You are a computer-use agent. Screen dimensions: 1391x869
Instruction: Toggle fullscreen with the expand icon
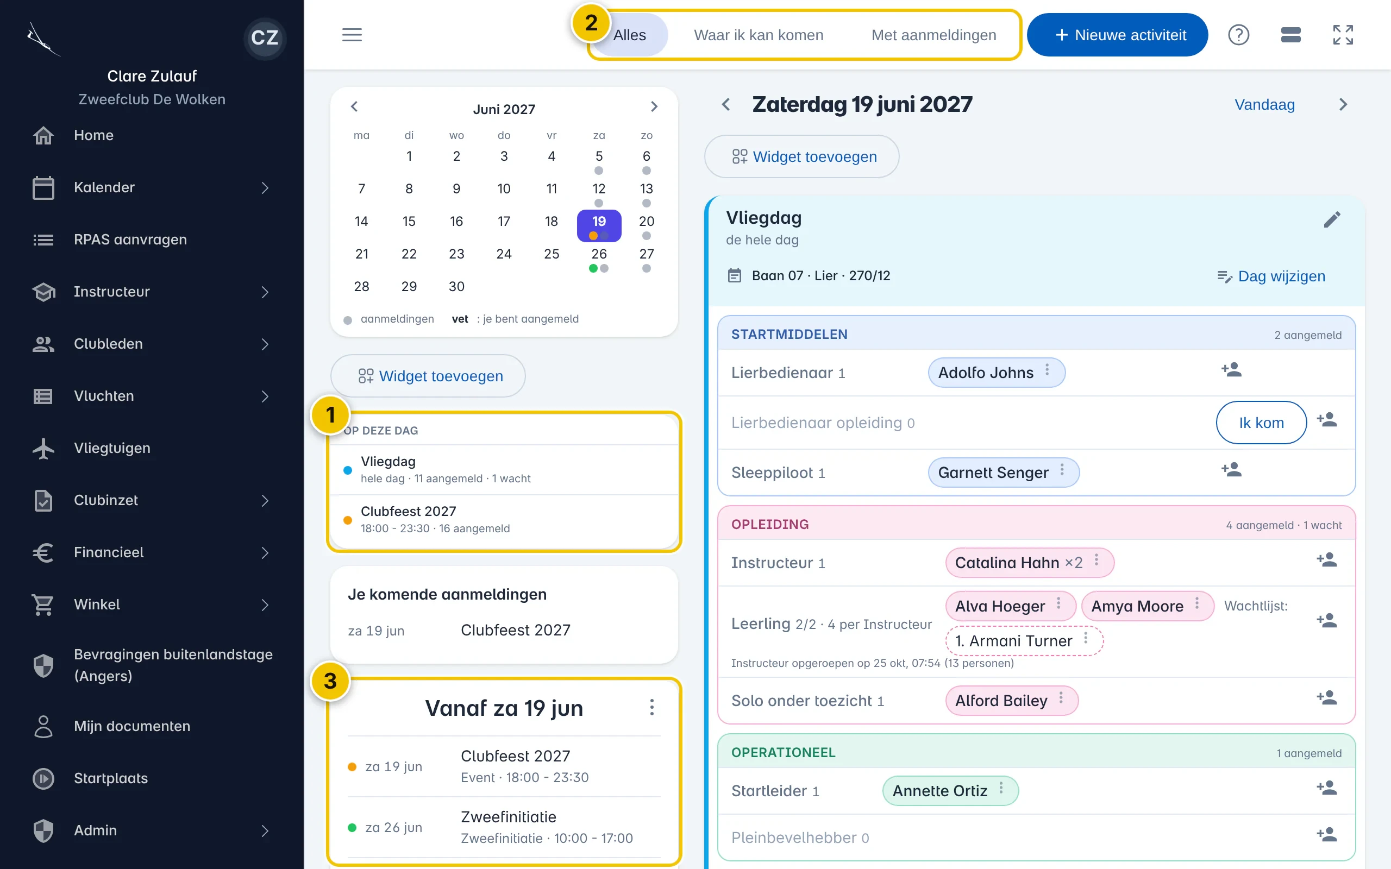1343,35
